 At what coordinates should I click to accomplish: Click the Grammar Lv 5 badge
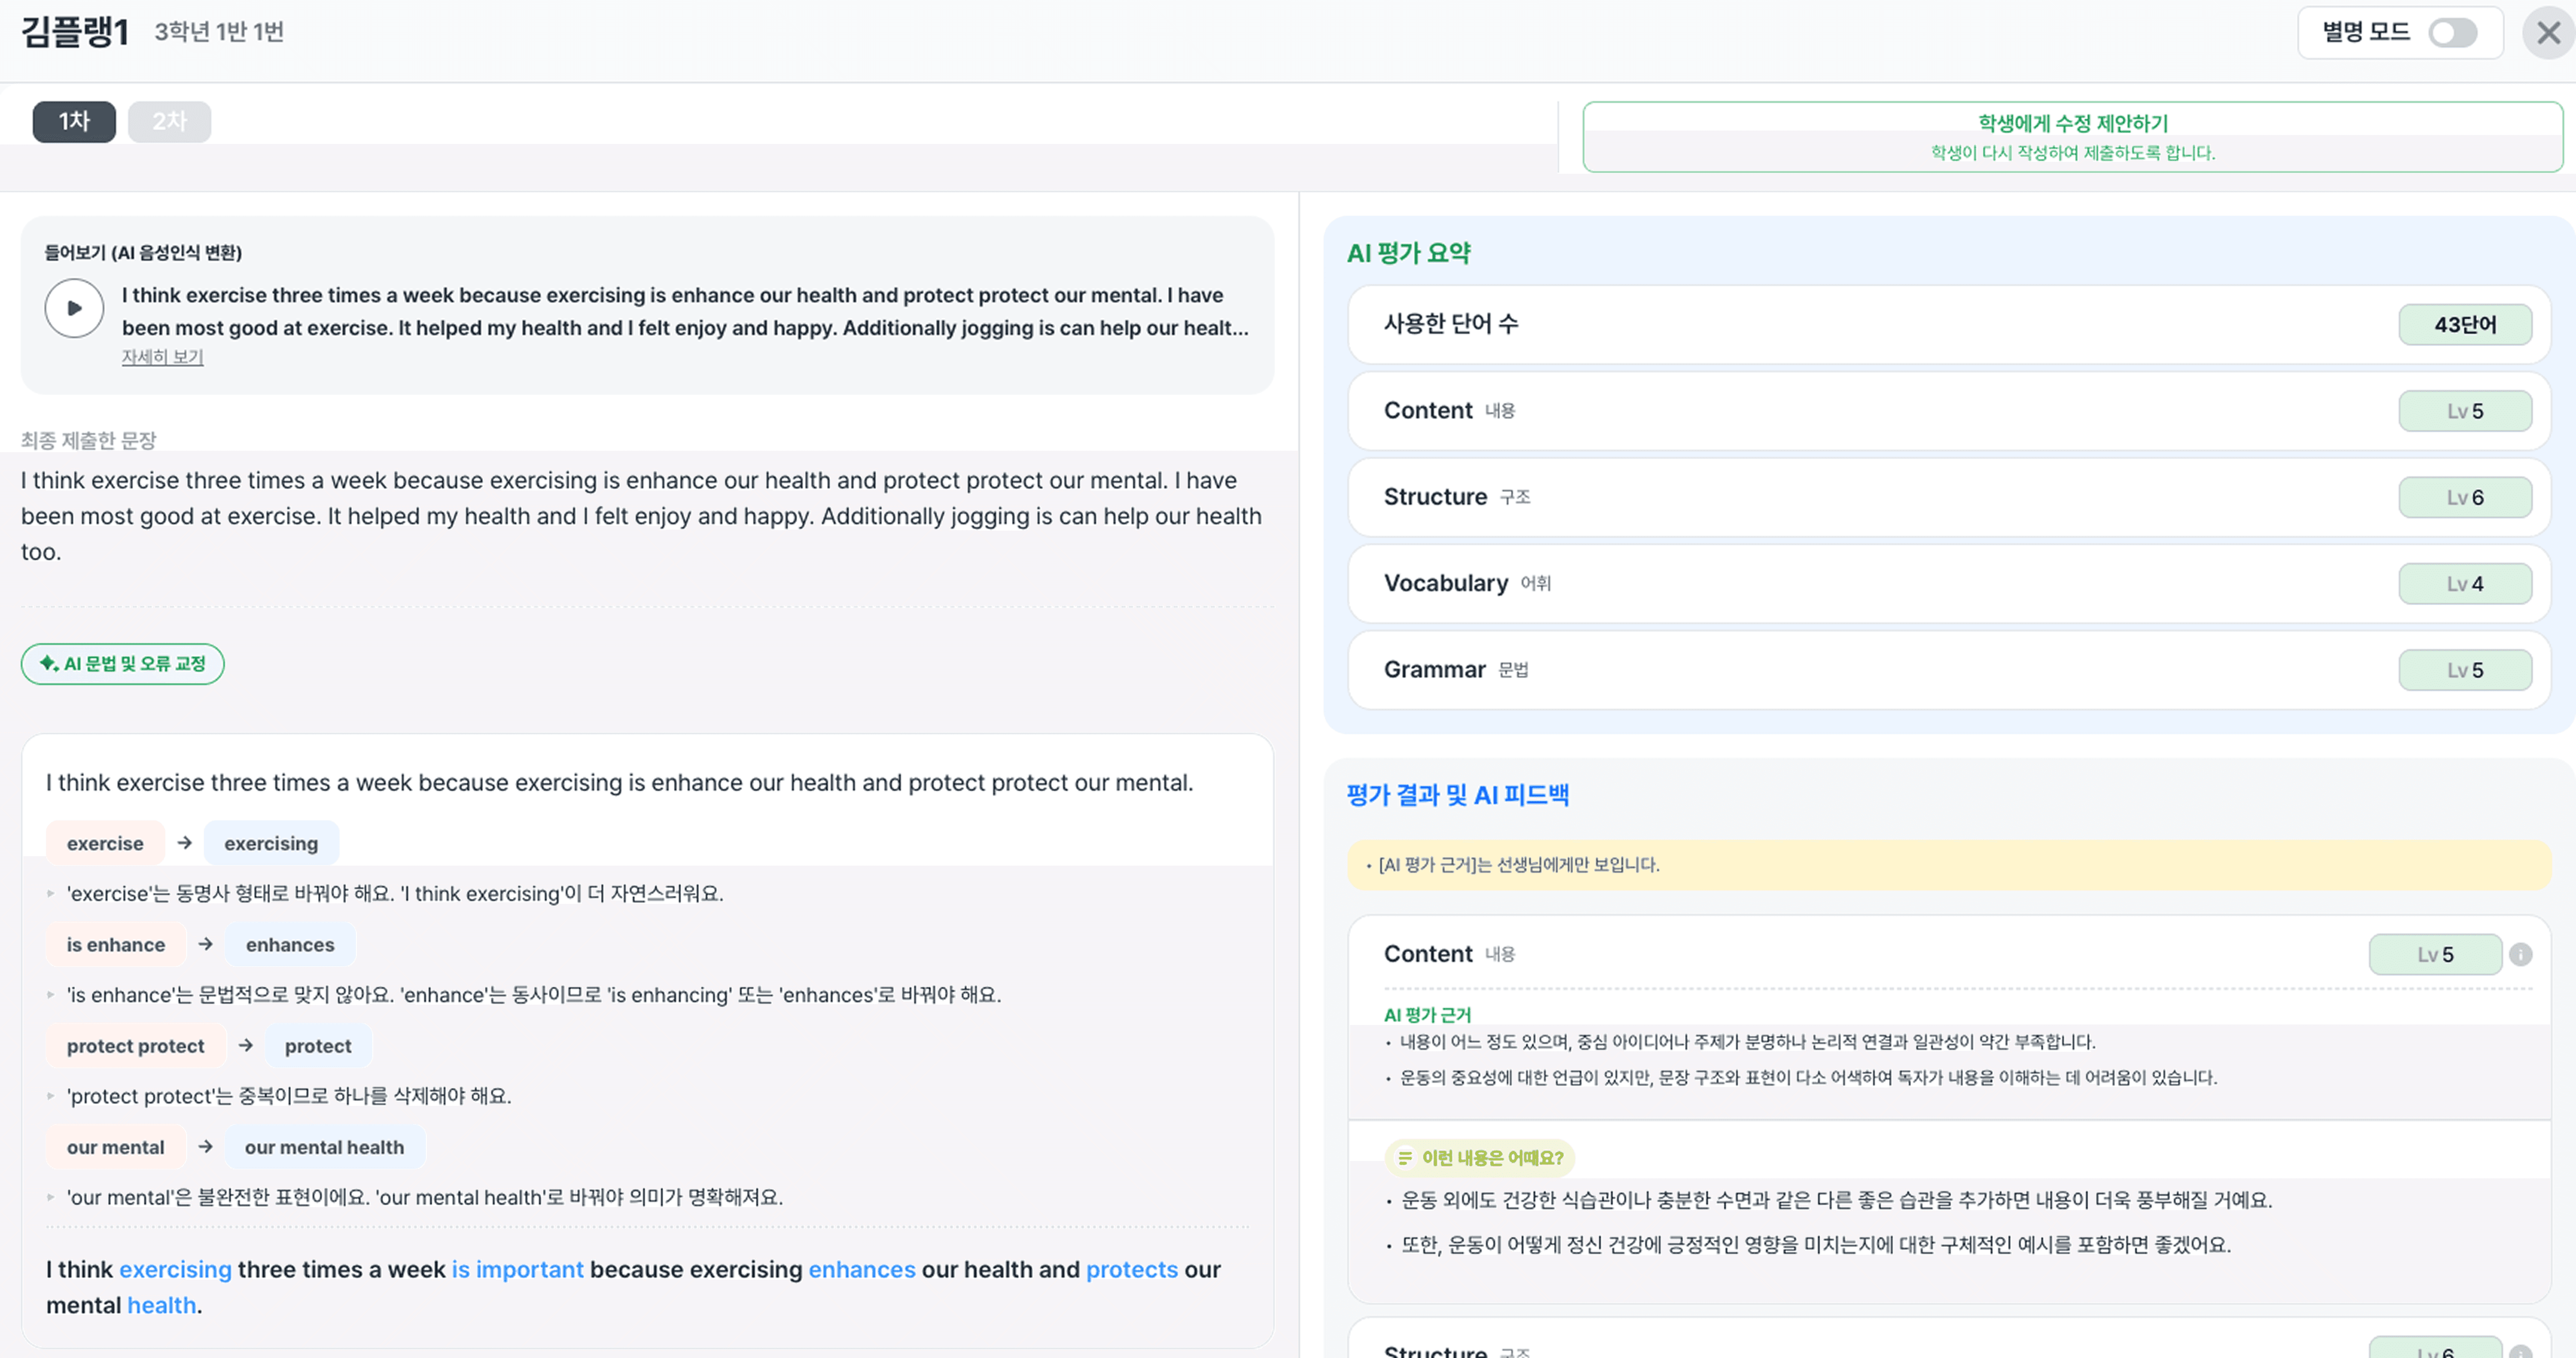[2464, 670]
